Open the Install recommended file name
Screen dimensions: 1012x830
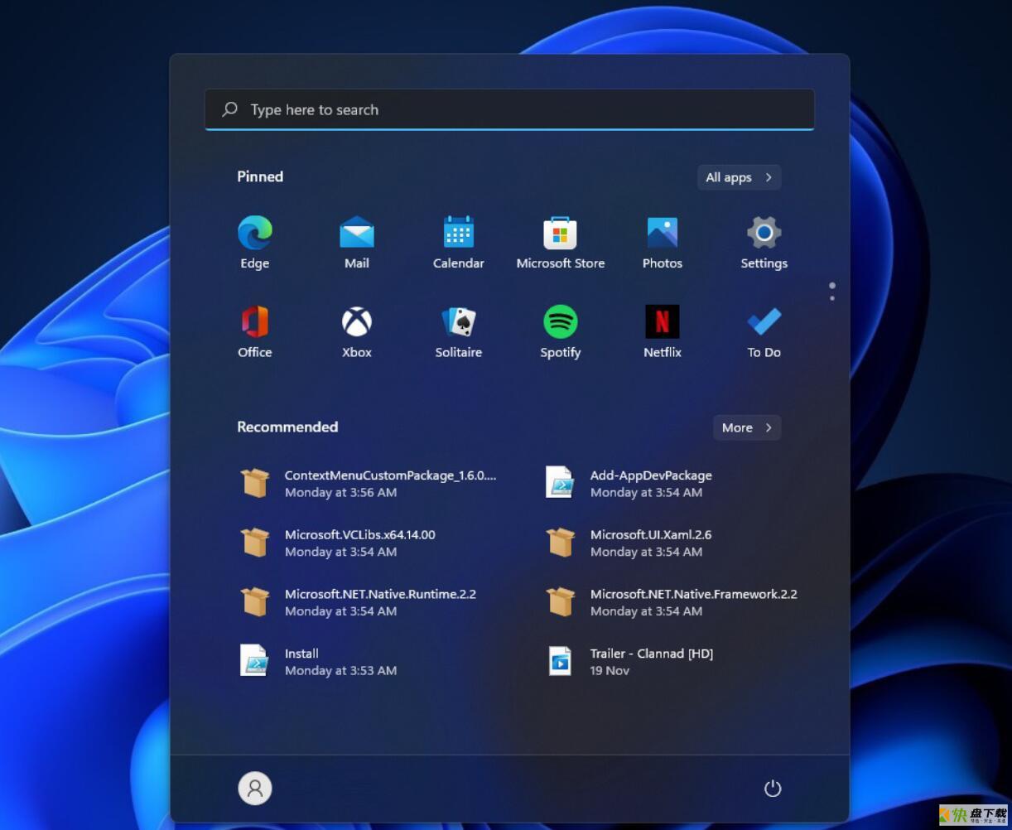click(x=301, y=654)
